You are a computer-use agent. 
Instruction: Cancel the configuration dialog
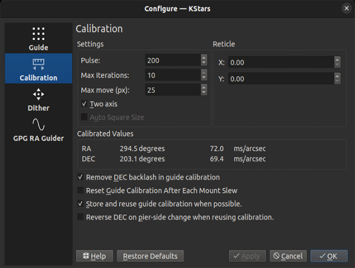[288, 256]
